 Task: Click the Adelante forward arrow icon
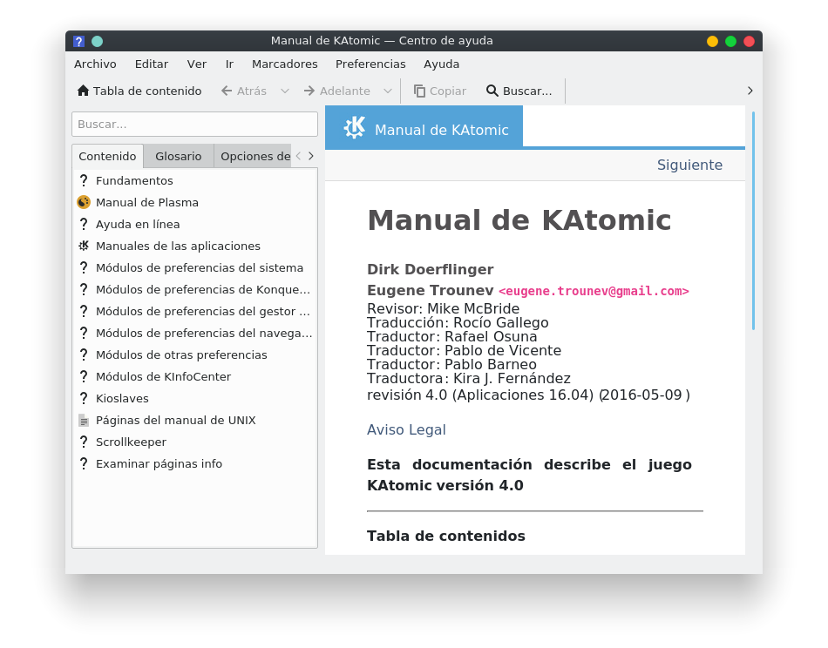(x=309, y=91)
